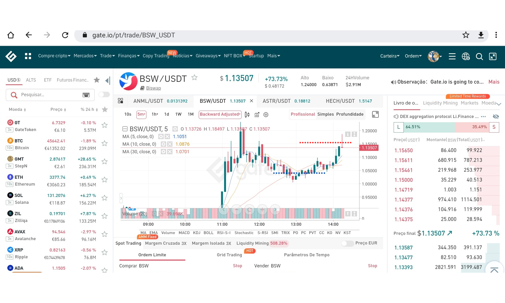Switch to the ALTS market tab

31,80
